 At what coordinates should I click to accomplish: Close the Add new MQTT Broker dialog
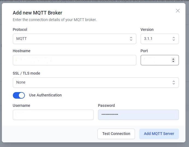(178, 11)
